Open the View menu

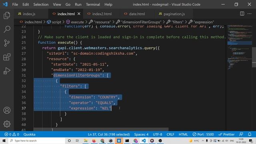(57, 4)
